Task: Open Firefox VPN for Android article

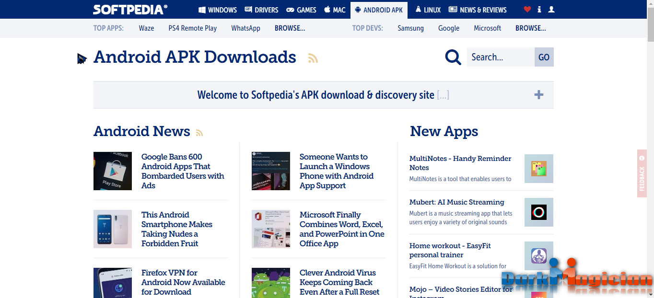Action: click(183, 282)
